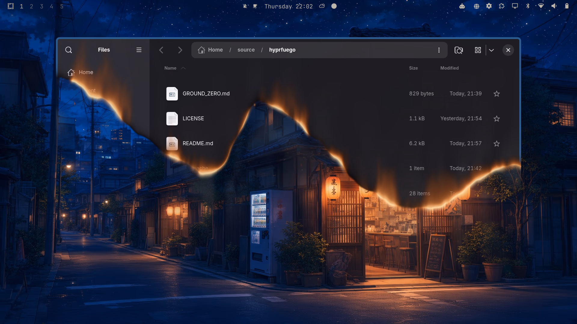
Task: Open the hamburger main menu in Files
Action: click(139, 50)
